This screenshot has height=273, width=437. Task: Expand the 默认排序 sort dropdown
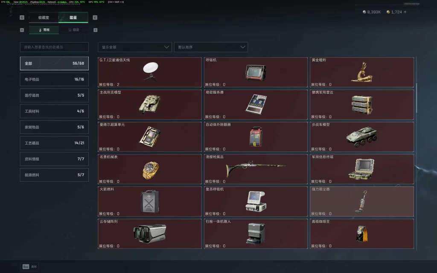[211, 47]
